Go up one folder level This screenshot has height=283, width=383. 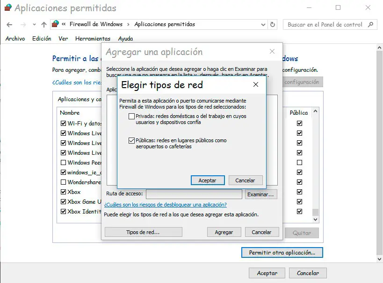44,25
